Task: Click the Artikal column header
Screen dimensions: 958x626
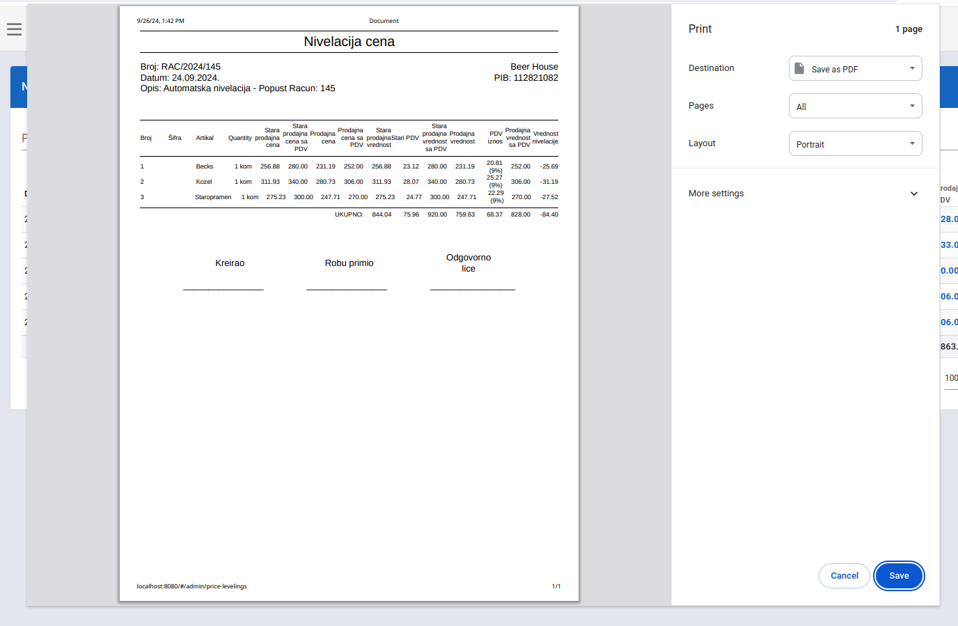Action: (205, 138)
